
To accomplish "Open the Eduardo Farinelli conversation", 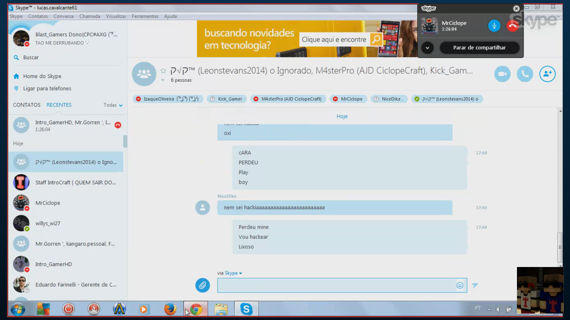I will tap(66, 285).
